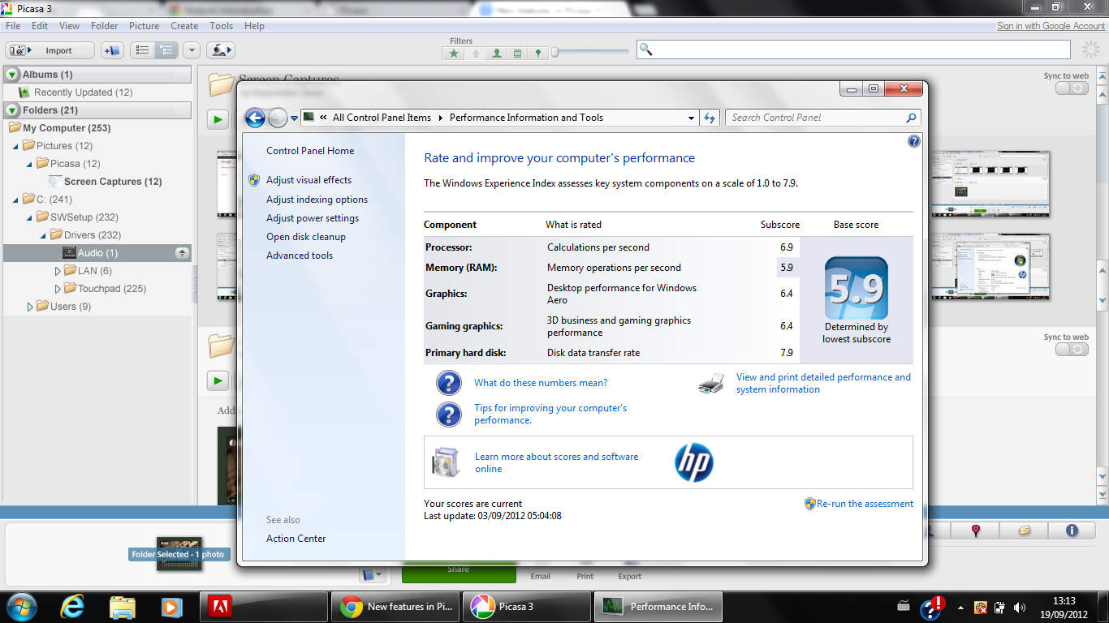
Task: Play slideshow for Screen Captures folder
Action: coord(218,120)
